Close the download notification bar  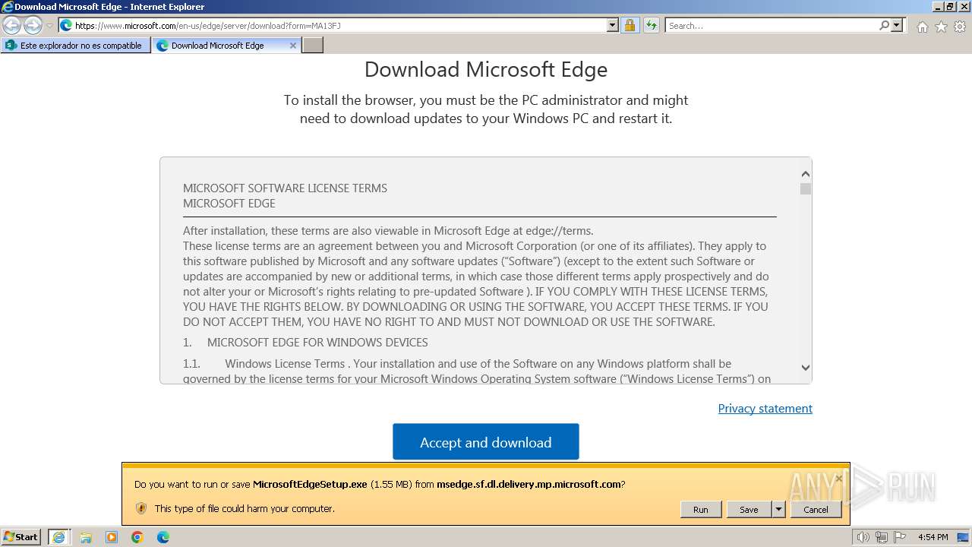click(838, 478)
